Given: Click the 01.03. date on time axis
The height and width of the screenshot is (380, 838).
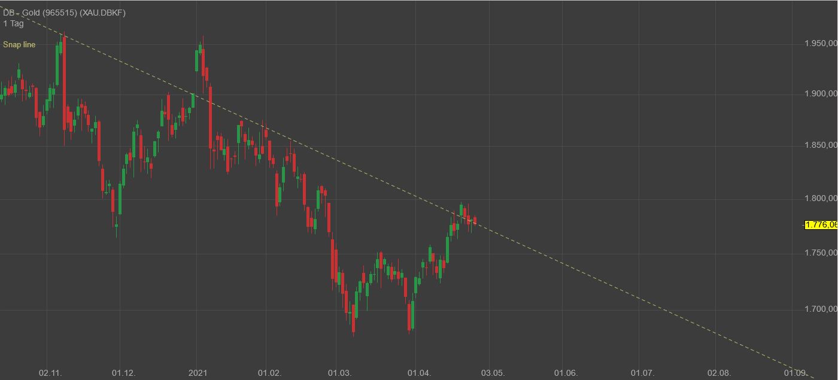Looking at the screenshot, I should click(x=339, y=373).
